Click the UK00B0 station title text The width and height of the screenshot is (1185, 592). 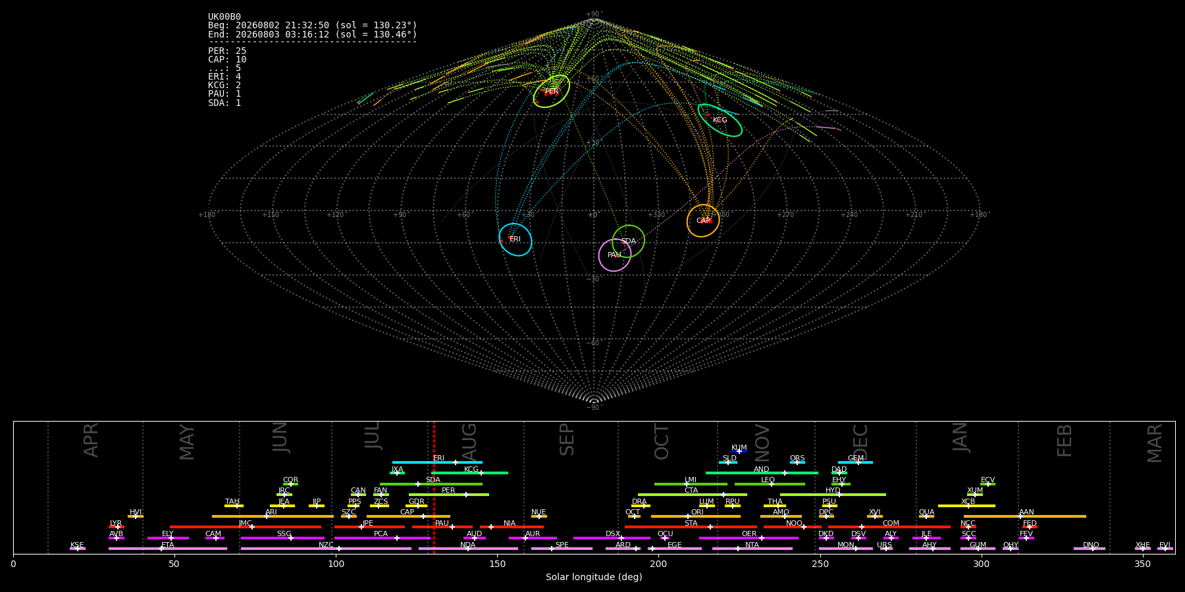click(224, 17)
